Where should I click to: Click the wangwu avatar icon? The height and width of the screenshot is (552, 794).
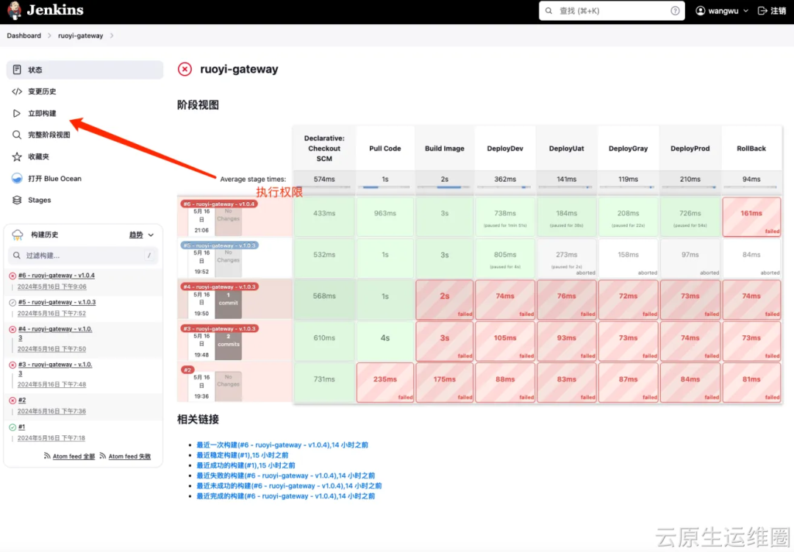pos(701,11)
